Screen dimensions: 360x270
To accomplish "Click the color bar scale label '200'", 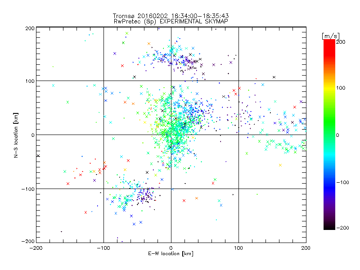I will click(x=341, y=42).
